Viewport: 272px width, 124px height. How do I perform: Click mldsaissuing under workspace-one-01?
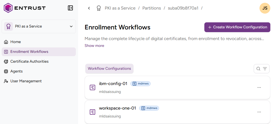pyautogui.click(x=110, y=116)
